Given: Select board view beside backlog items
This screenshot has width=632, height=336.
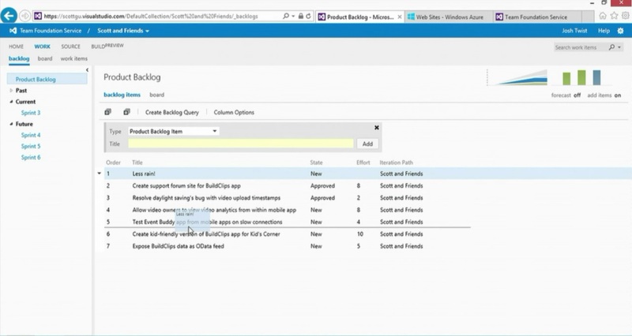Looking at the screenshot, I should tap(156, 95).
